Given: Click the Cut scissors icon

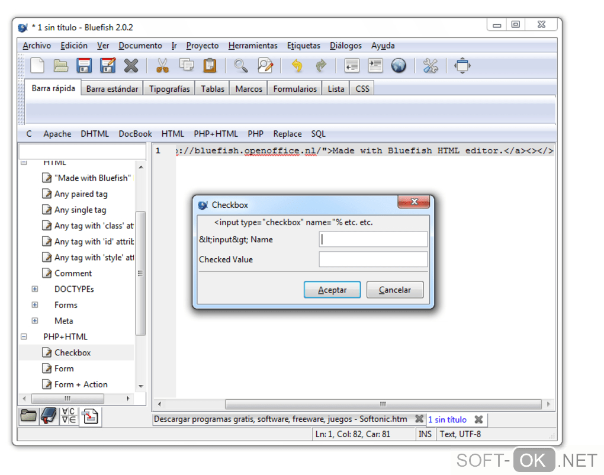Looking at the screenshot, I should [162, 66].
